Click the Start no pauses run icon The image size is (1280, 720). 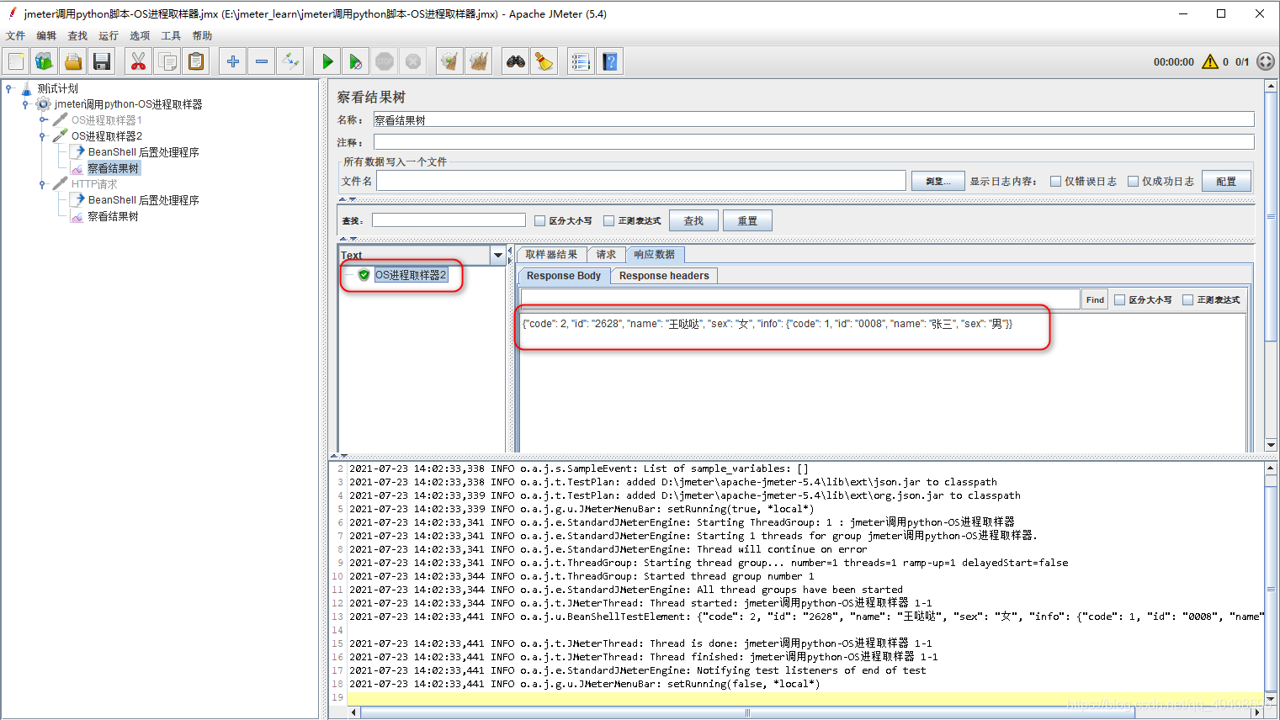[355, 61]
